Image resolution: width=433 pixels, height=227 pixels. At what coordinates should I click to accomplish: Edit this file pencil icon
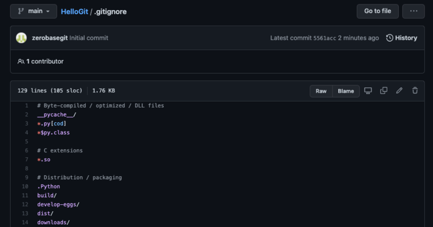pyautogui.click(x=399, y=91)
